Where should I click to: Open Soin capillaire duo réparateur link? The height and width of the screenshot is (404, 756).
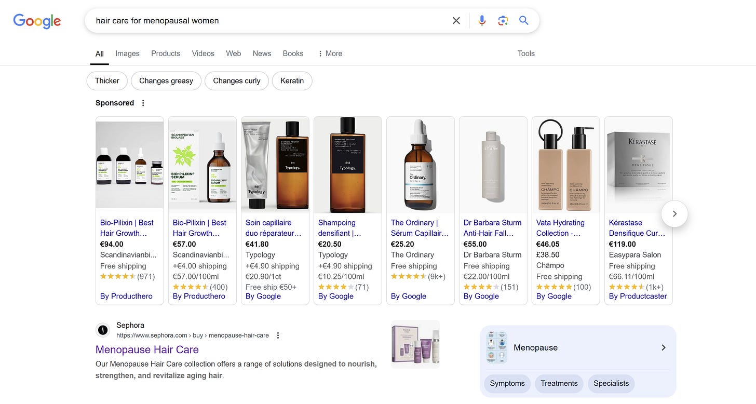click(273, 228)
